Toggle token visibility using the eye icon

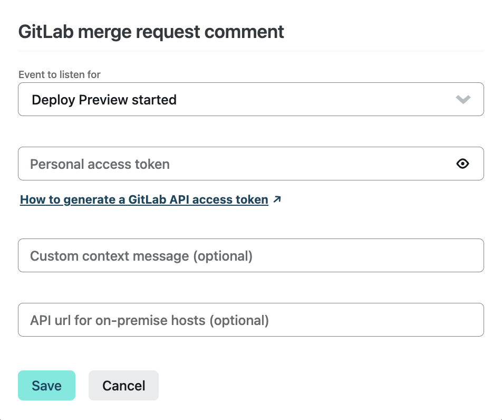(462, 164)
